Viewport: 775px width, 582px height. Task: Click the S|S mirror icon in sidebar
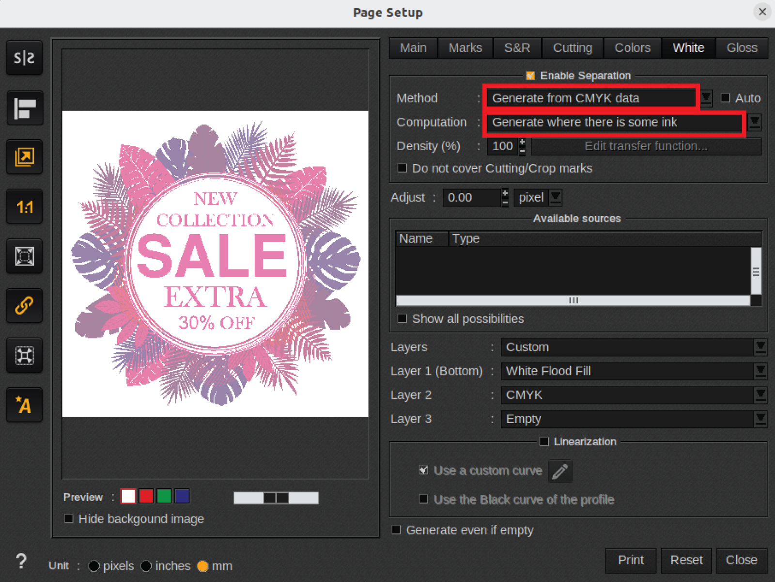pyautogui.click(x=24, y=58)
